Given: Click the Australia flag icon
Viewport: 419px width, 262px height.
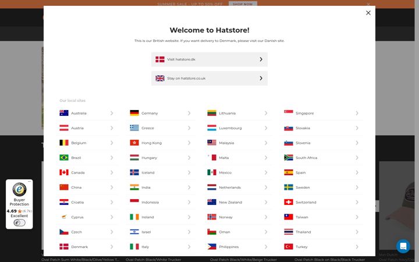Looking at the screenshot, I should click(64, 113).
